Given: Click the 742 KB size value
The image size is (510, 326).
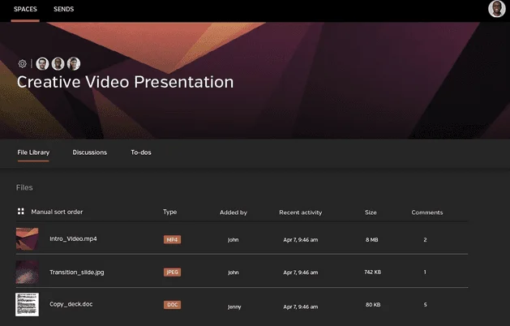Looking at the screenshot, I should click(x=373, y=272).
